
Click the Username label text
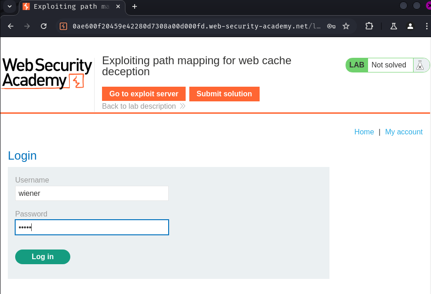pyautogui.click(x=32, y=180)
